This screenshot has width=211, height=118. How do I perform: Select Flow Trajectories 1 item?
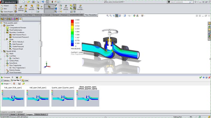[19, 68]
